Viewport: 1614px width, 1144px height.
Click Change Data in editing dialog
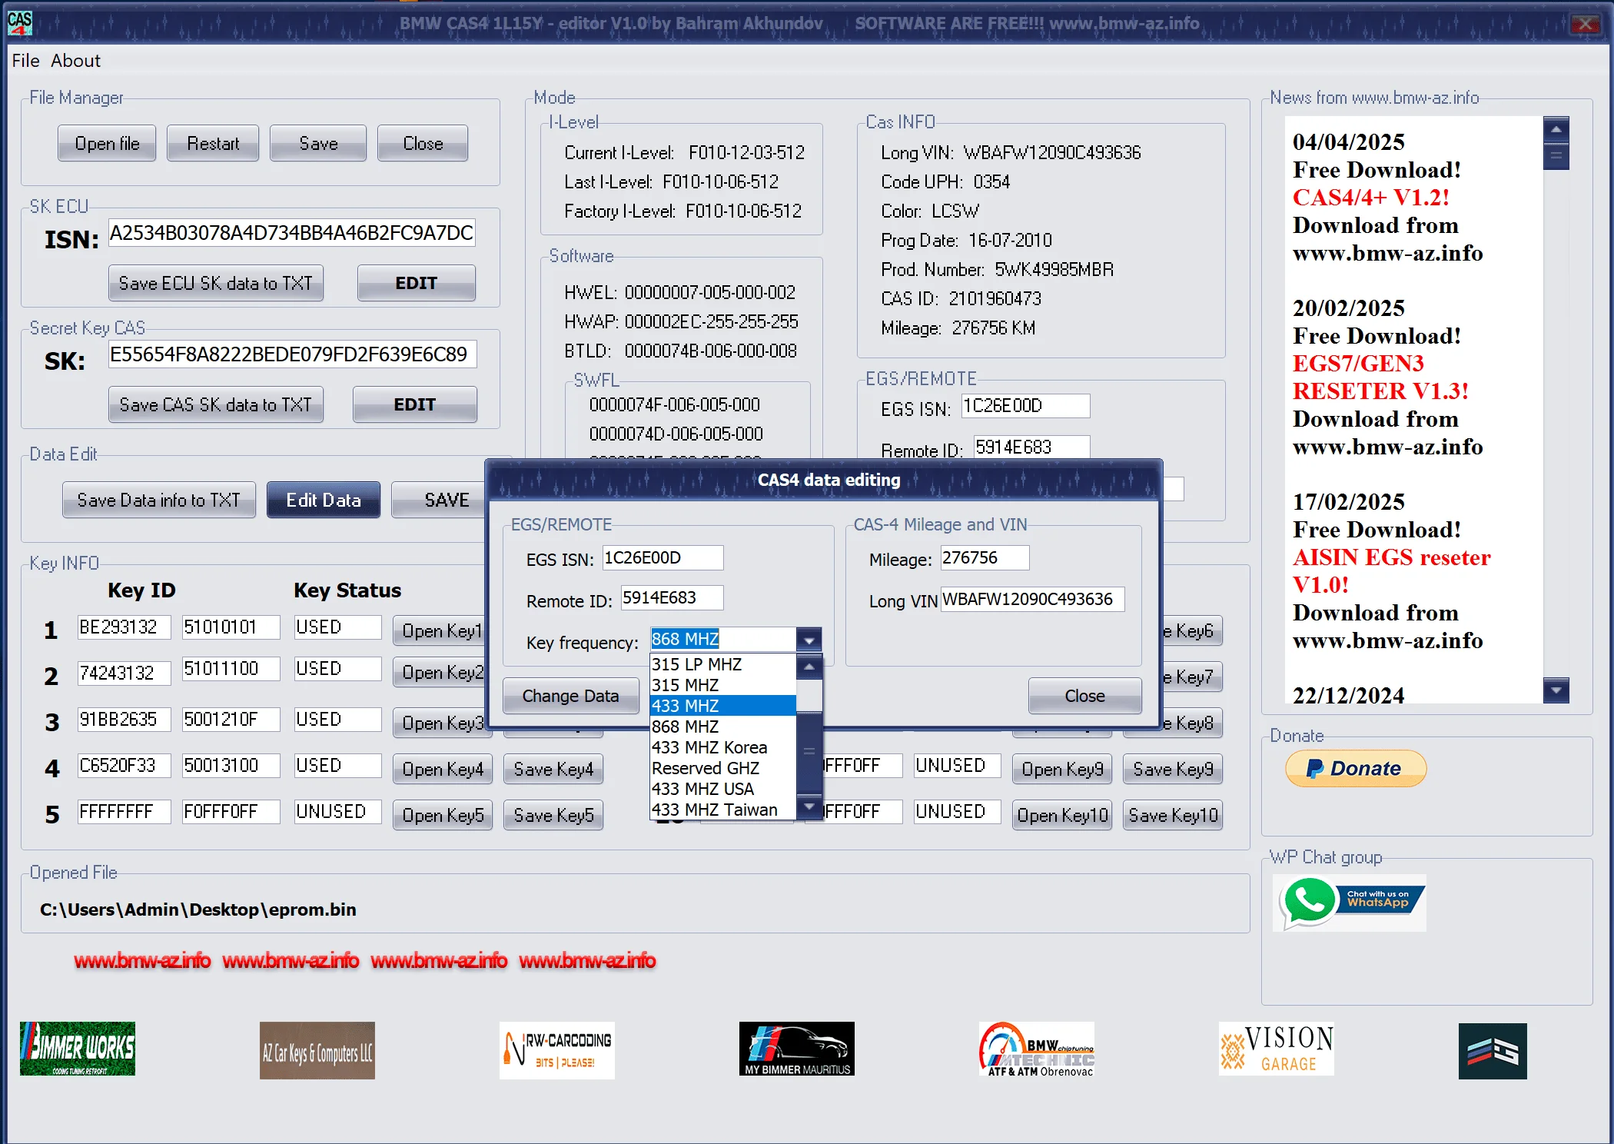pos(571,696)
